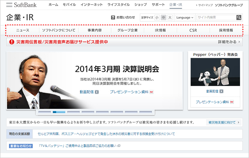Viewport: 249px width, 158px height.
Task: Open プレゼンテーション資料 link in main banner
Action: (x=129, y=92)
